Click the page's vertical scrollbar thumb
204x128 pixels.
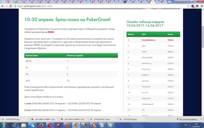click(x=203, y=37)
